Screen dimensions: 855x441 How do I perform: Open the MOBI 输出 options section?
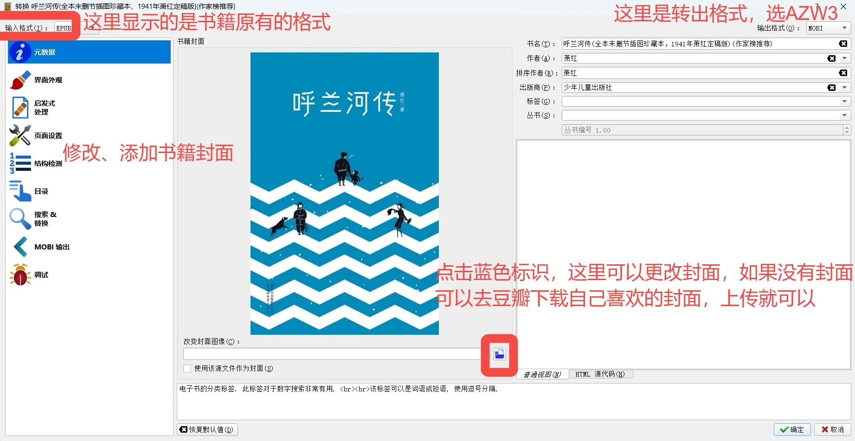click(x=89, y=247)
